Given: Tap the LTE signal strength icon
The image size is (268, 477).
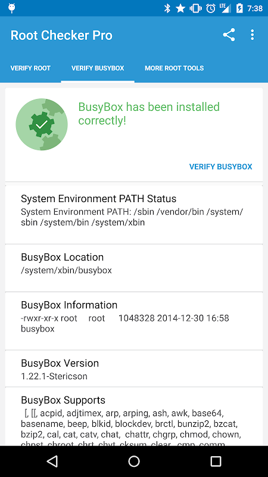Looking at the screenshot, I should pos(225,8).
